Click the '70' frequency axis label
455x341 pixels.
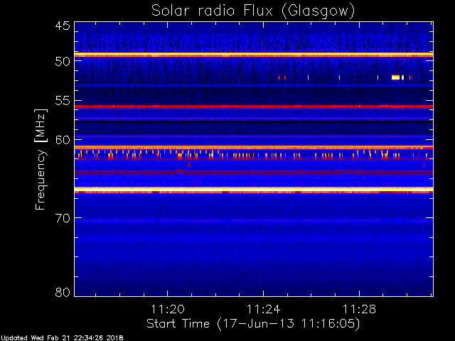coord(63,218)
